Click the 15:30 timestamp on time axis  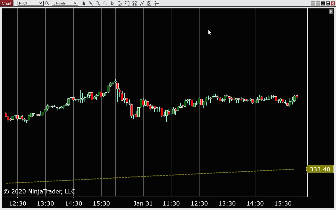click(x=101, y=203)
